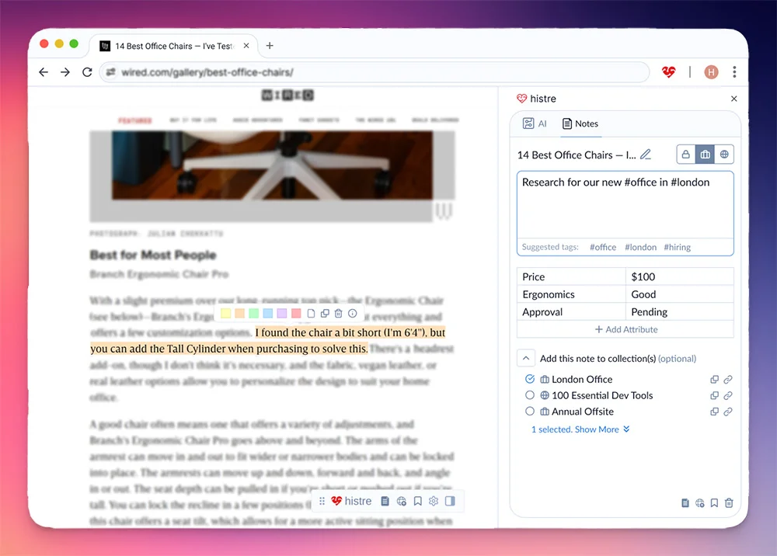
Task: Set note privacy to private lock
Action: (686, 155)
